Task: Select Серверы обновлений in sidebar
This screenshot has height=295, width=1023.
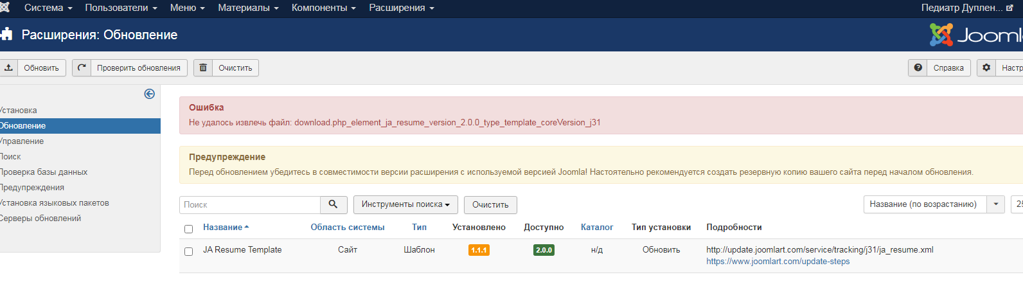Action: pyautogui.click(x=40, y=219)
